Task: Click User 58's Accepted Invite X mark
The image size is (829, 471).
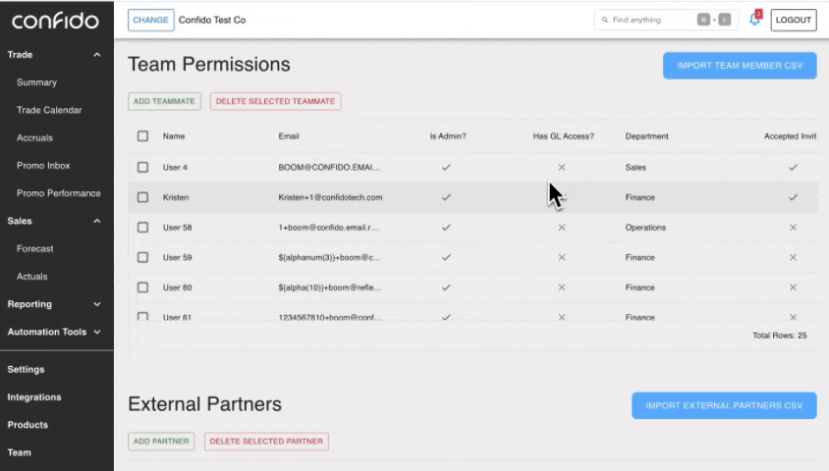Action: tap(793, 228)
